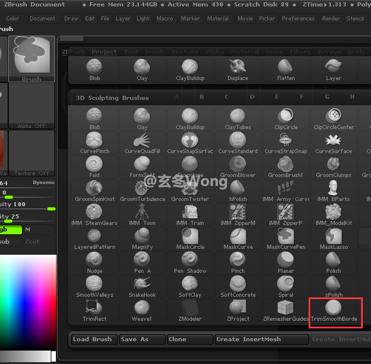Pick the SnakeHook brush
This screenshot has height=364, width=371.
(x=142, y=287)
